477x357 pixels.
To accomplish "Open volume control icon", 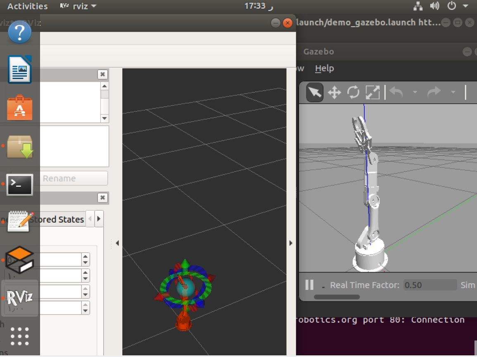I will 435,6.
